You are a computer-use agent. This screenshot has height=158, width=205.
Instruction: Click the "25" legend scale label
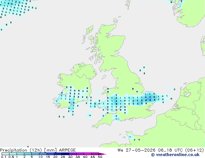pos(63,157)
